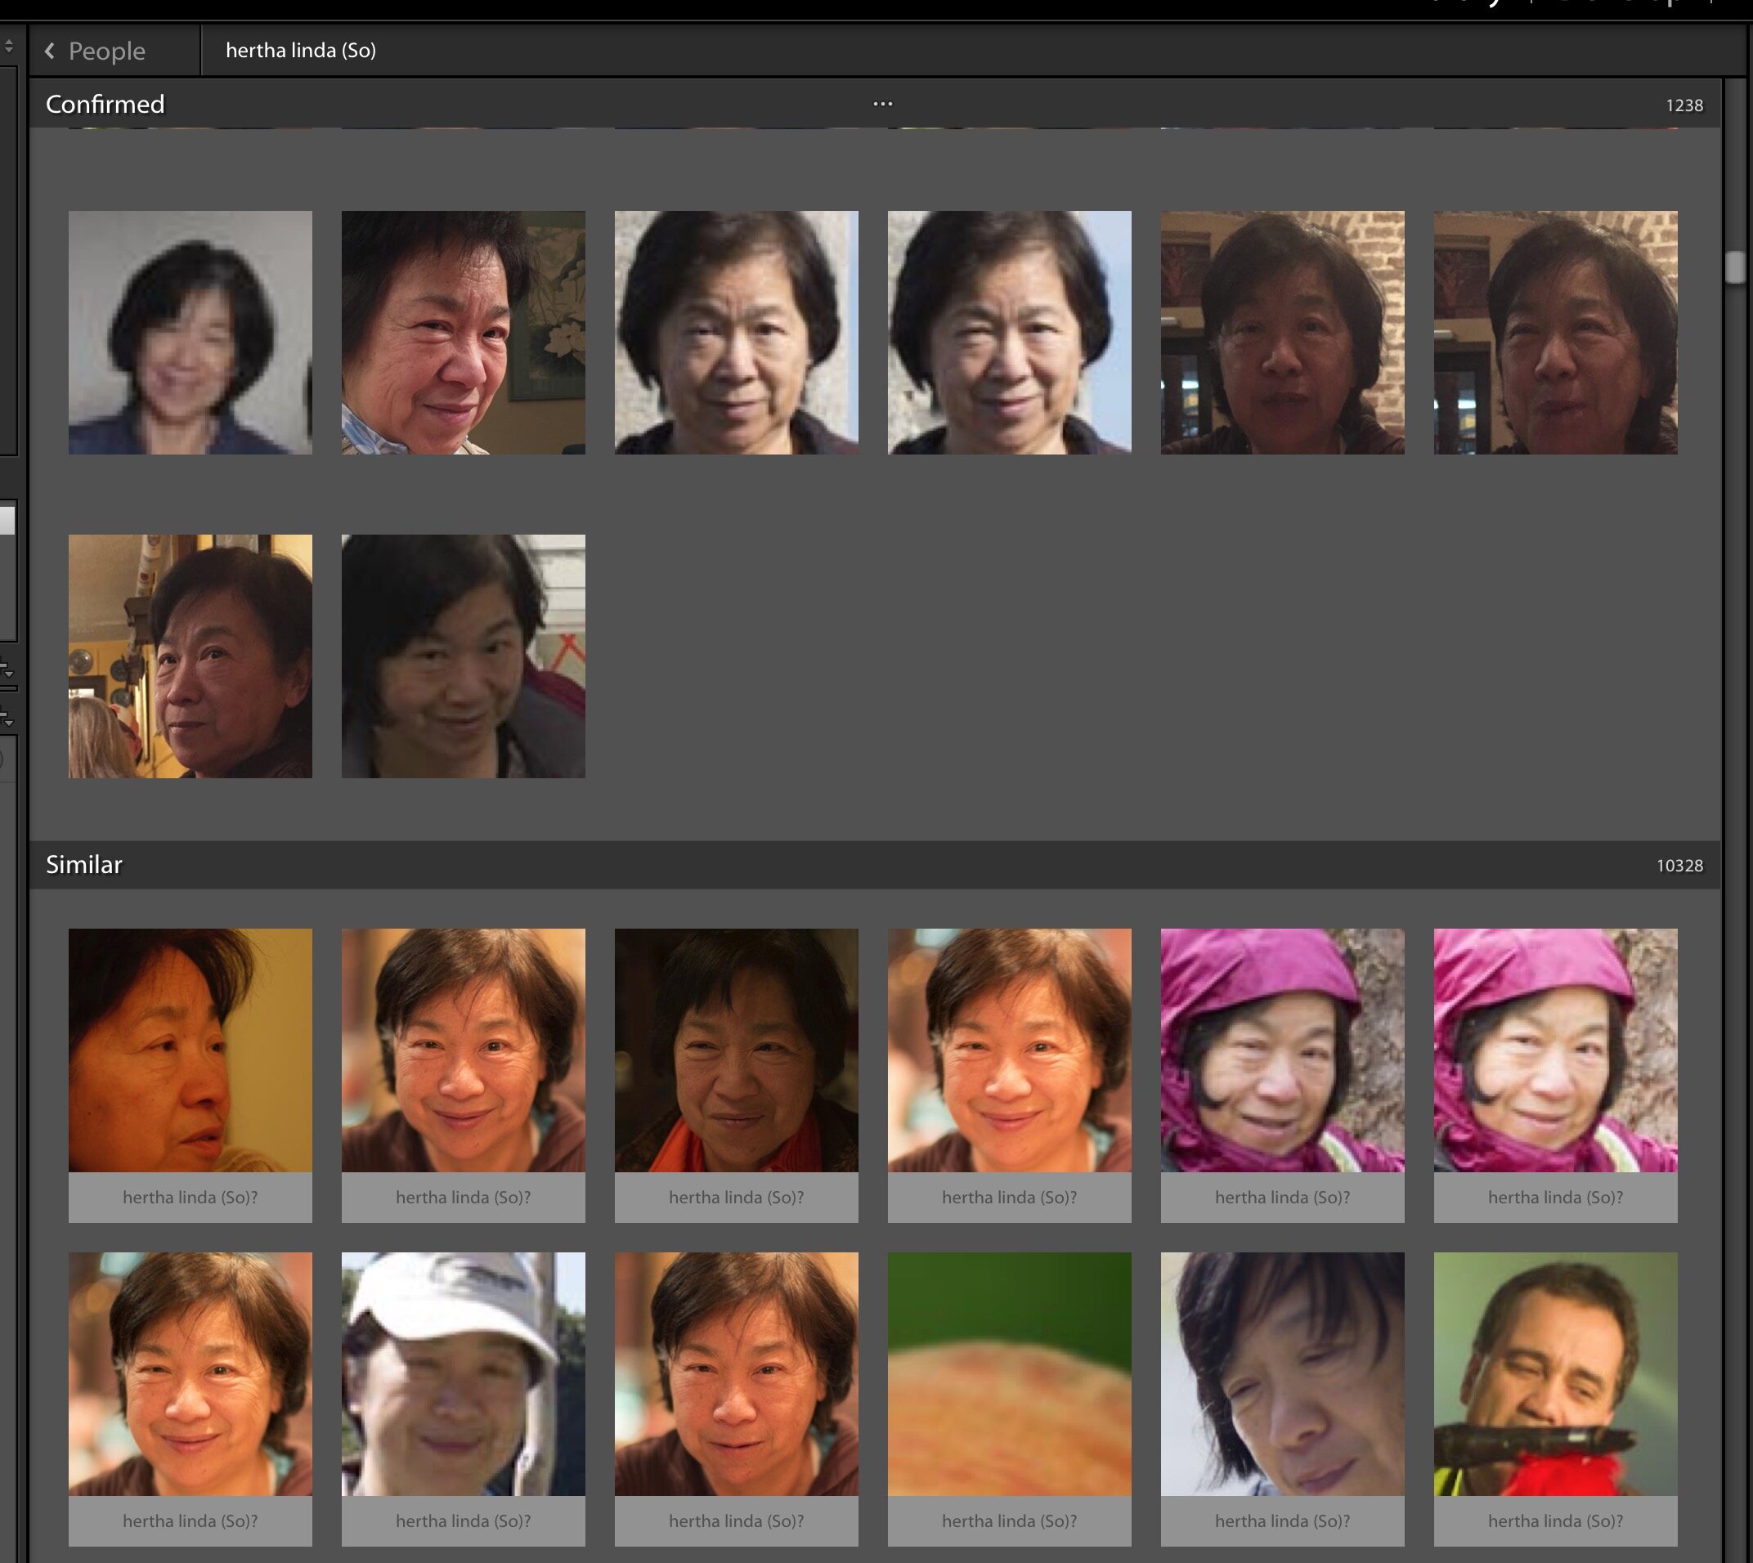Image resolution: width=1753 pixels, height=1563 pixels.
Task: Open the three-dot options in Confirmed bar
Action: 882,104
